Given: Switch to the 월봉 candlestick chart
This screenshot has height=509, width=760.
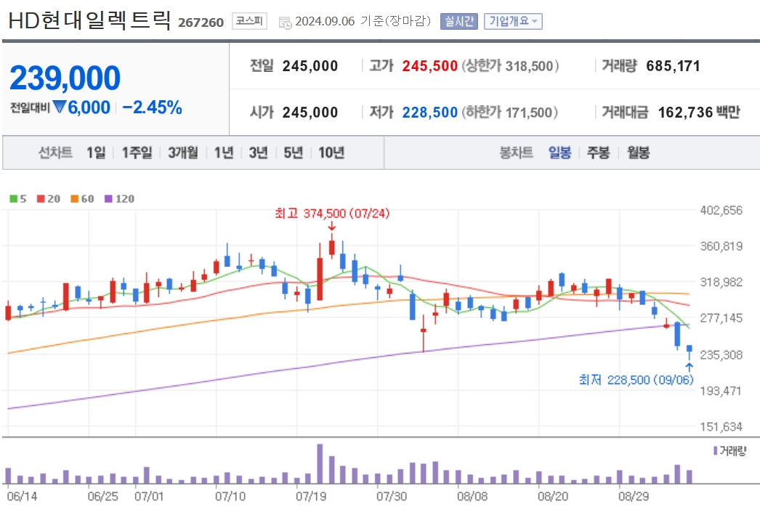Looking at the screenshot, I should click(x=638, y=153).
